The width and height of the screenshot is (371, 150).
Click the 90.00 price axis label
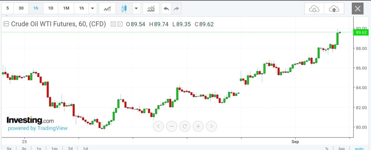coord(362,28)
